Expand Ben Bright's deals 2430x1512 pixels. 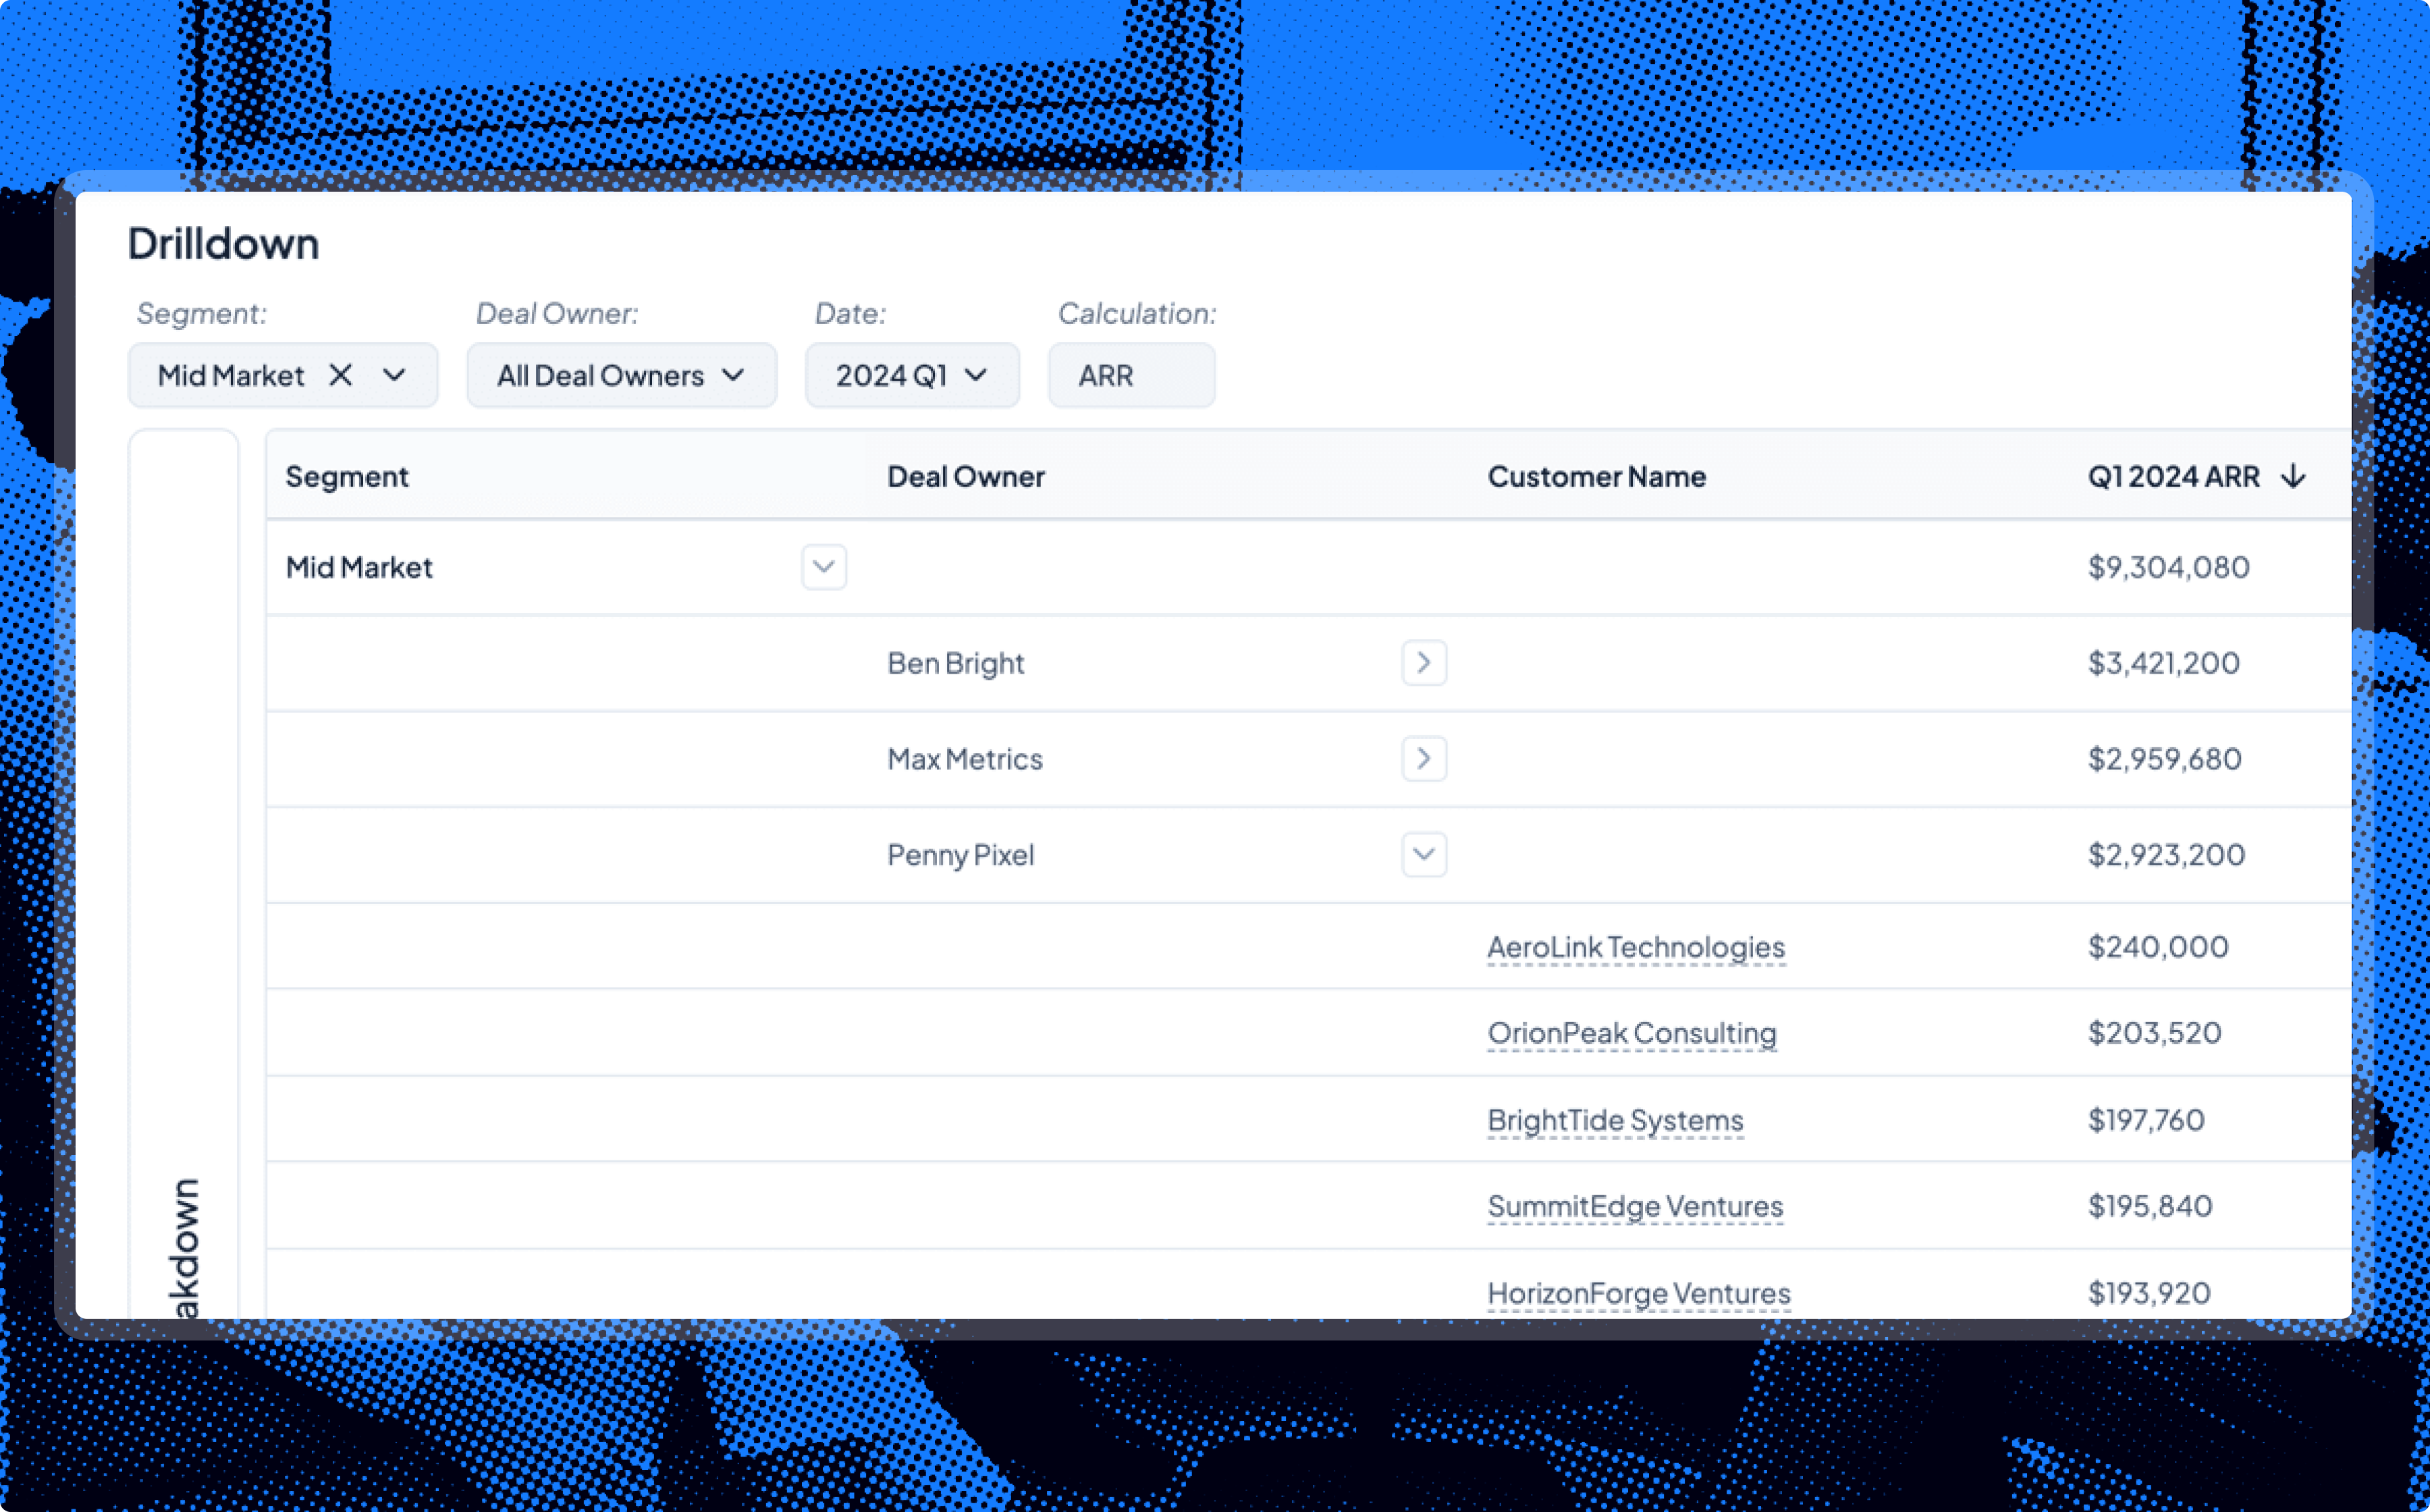[x=1423, y=663]
